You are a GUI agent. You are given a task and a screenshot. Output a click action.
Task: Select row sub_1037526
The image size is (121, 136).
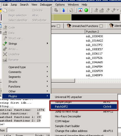click(x=94, y=58)
